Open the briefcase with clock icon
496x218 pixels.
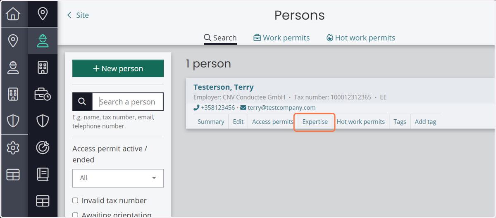(x=43, y=94)
